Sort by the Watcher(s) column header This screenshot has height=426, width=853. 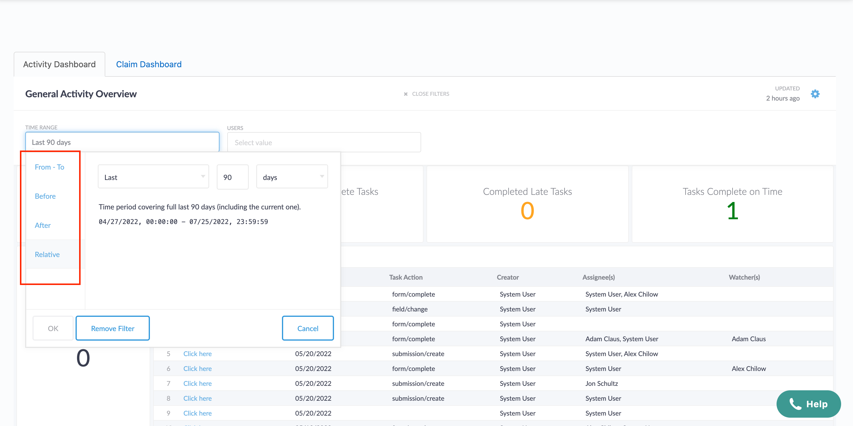pos(744,277)
